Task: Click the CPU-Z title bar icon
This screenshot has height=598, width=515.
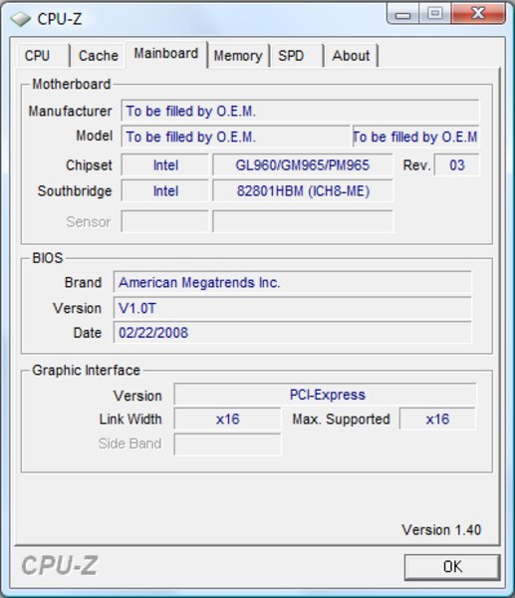Action: 20,19
